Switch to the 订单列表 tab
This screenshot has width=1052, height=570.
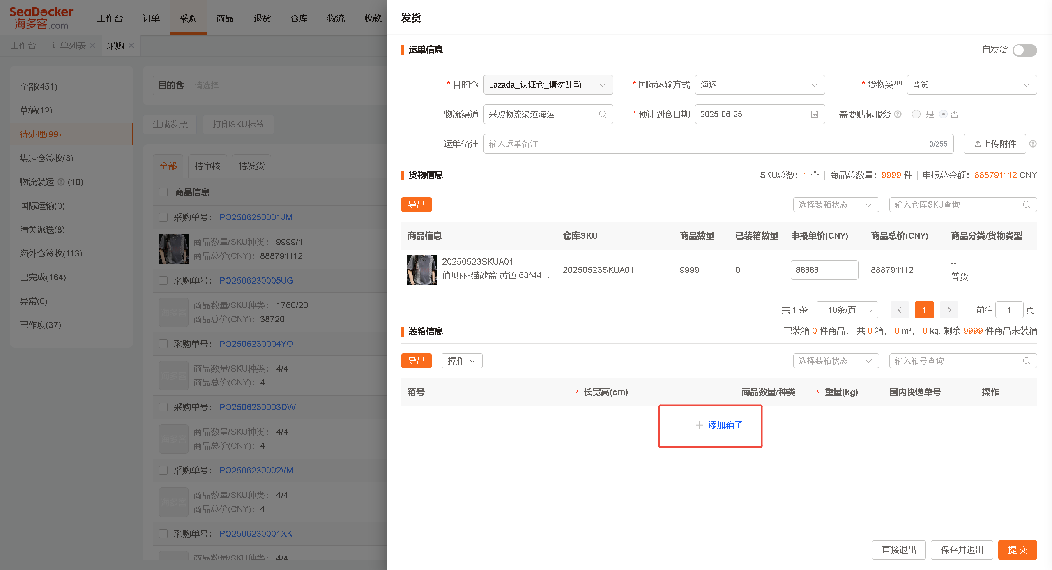69,46
